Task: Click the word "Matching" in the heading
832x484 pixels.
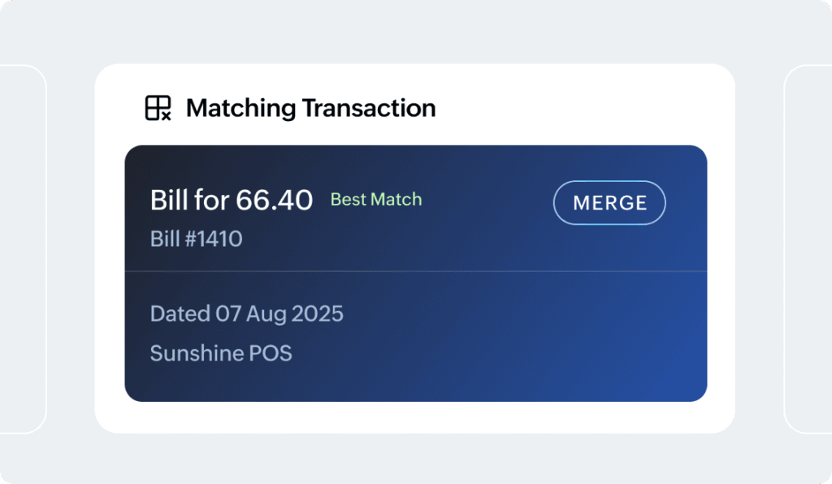Action: (240, 108)
